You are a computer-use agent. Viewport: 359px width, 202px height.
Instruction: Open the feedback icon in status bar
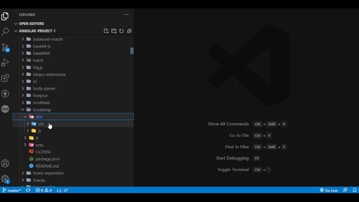tap(345, 190)
